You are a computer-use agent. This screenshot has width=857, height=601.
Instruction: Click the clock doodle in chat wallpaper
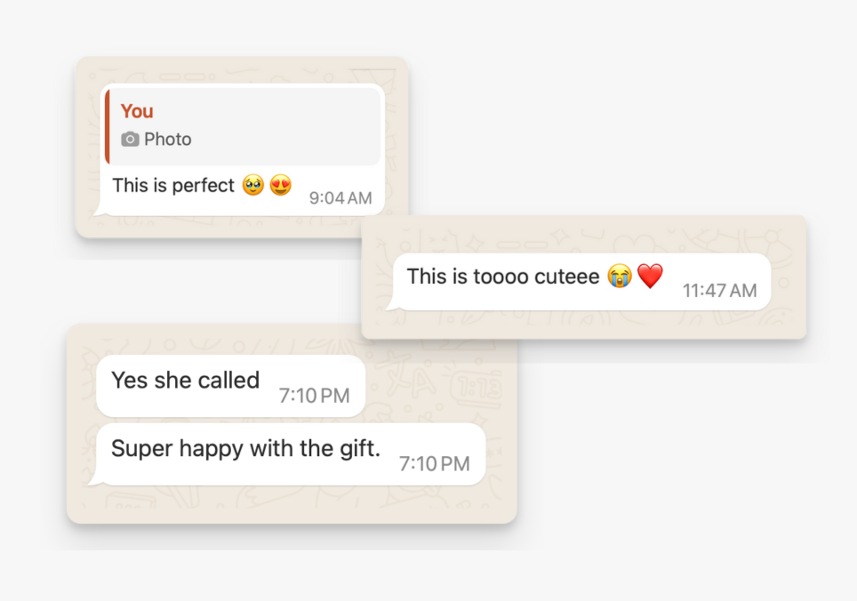(475, 388)
